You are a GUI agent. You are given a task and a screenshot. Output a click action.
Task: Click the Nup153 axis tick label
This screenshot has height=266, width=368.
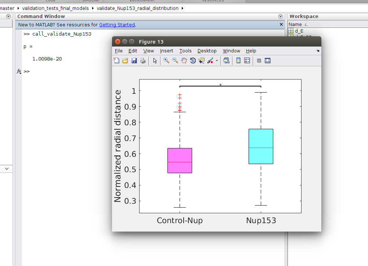261,220
